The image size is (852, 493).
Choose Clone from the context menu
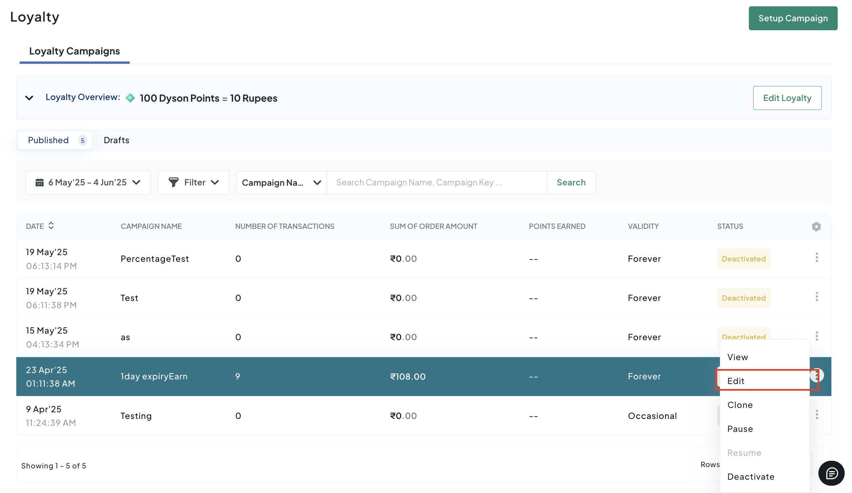point(765,405)
